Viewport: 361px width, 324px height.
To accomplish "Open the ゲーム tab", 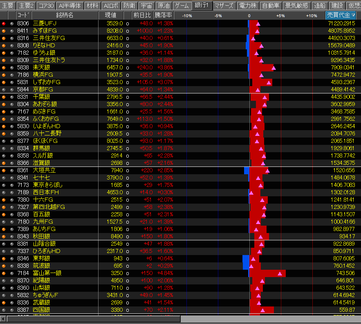I will (x=182, y=5).
